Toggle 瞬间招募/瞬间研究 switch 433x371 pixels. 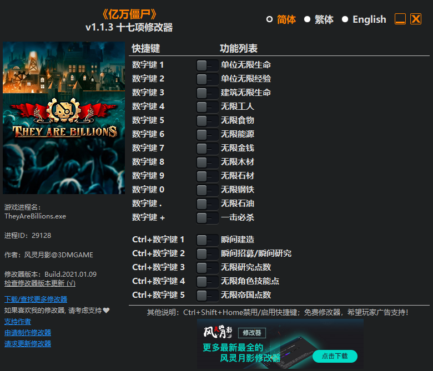[x=207, y=254]
